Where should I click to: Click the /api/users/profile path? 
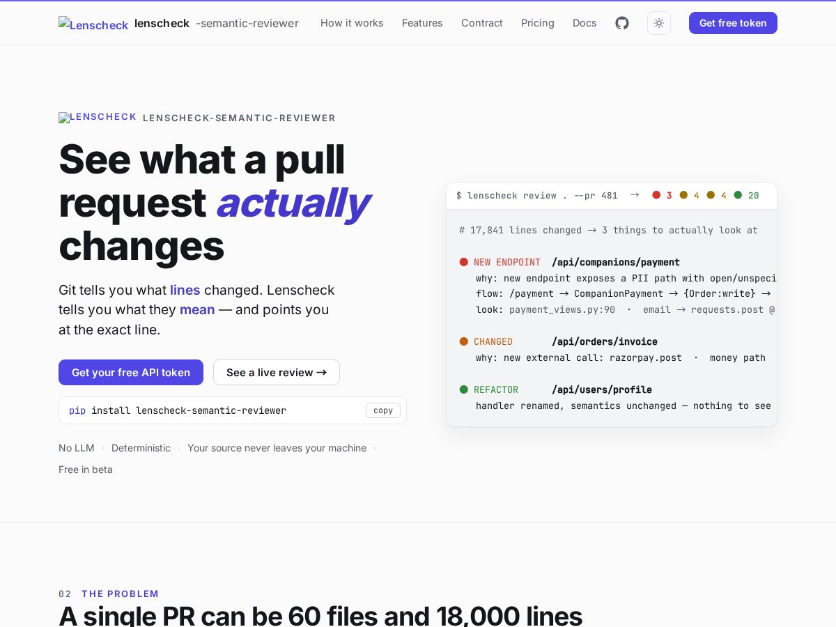click(x=602, y=390)
